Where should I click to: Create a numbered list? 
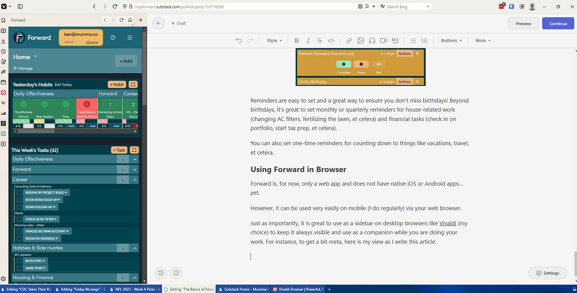[424, 40]
